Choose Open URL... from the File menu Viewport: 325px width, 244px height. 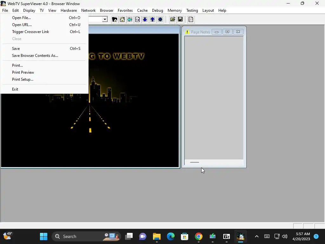[x=44, y=25]
